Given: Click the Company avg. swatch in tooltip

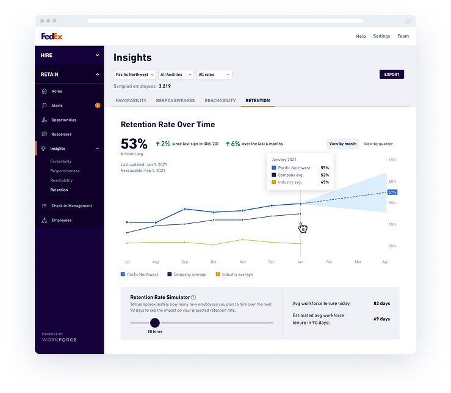Looking at the screenshot, I should pos(274,175).
